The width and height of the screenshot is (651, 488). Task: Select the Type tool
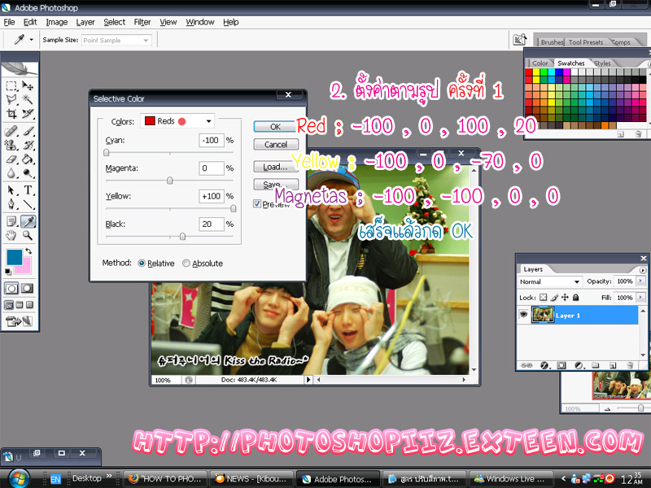pyautogui.click(x=28, y=190)
